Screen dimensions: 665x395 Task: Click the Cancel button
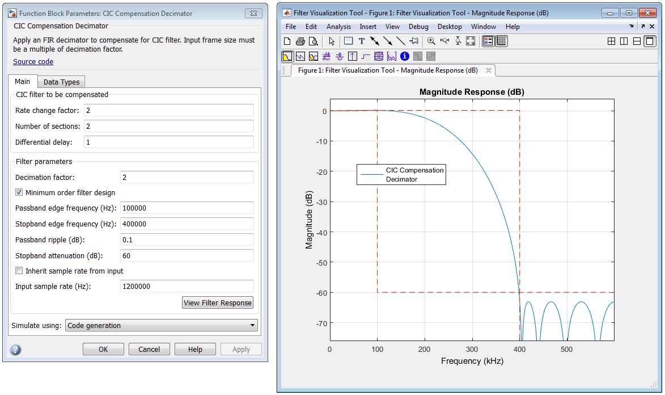(x=149, y=349)
